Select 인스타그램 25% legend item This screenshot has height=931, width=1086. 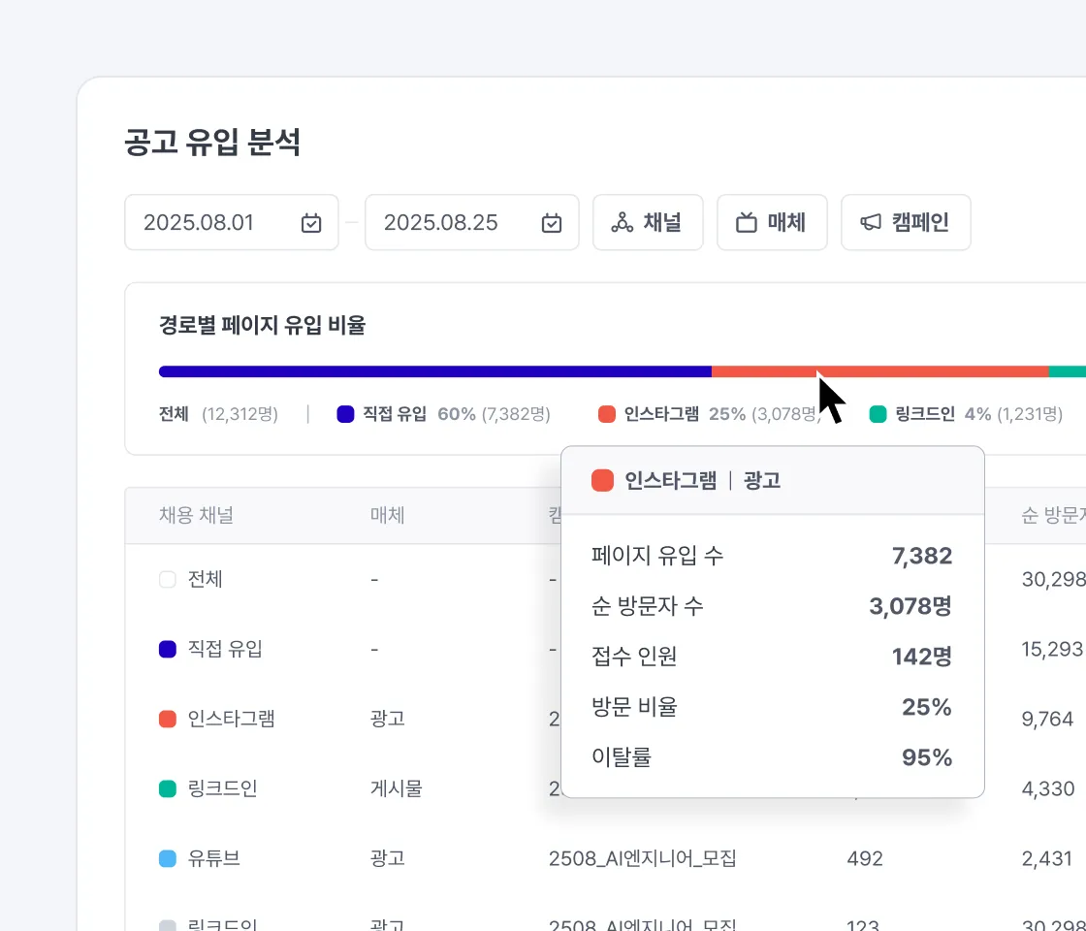tap(709, 414)
